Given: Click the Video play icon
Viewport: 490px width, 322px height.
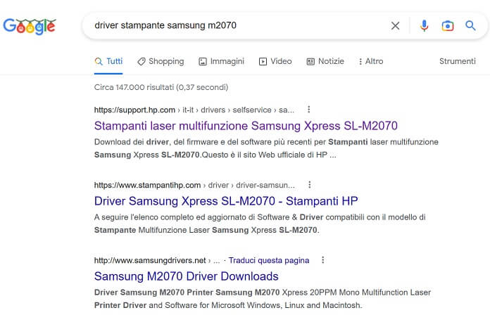Looking at the screenshot, I should coord(263,62).
